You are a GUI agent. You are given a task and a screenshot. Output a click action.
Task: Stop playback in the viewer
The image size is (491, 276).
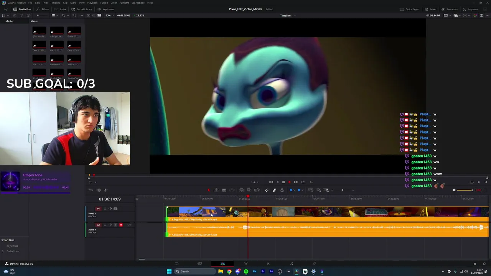click(x=283, y=182)
